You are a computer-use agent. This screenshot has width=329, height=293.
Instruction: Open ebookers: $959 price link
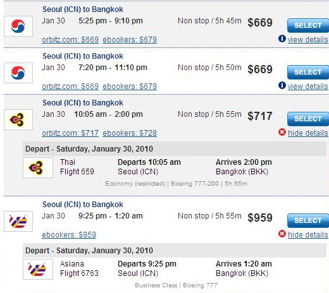coord(69,235)
